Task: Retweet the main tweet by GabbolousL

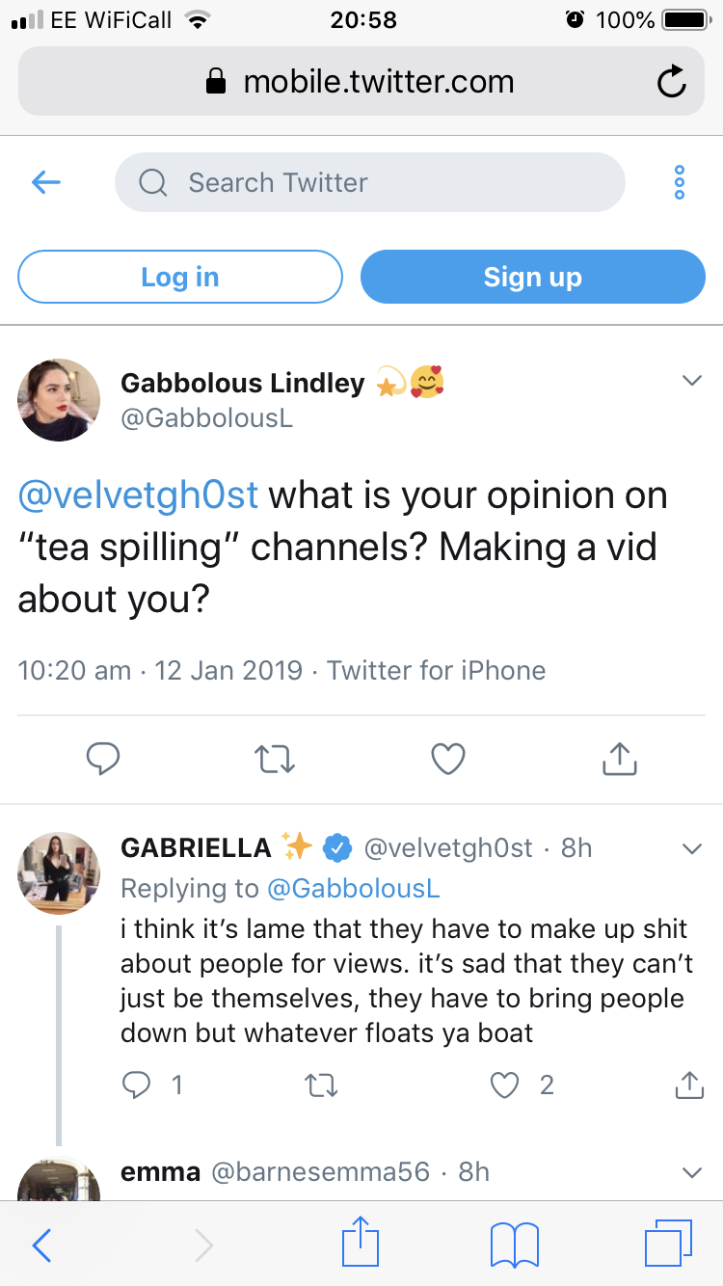Action: coord(275,760)
